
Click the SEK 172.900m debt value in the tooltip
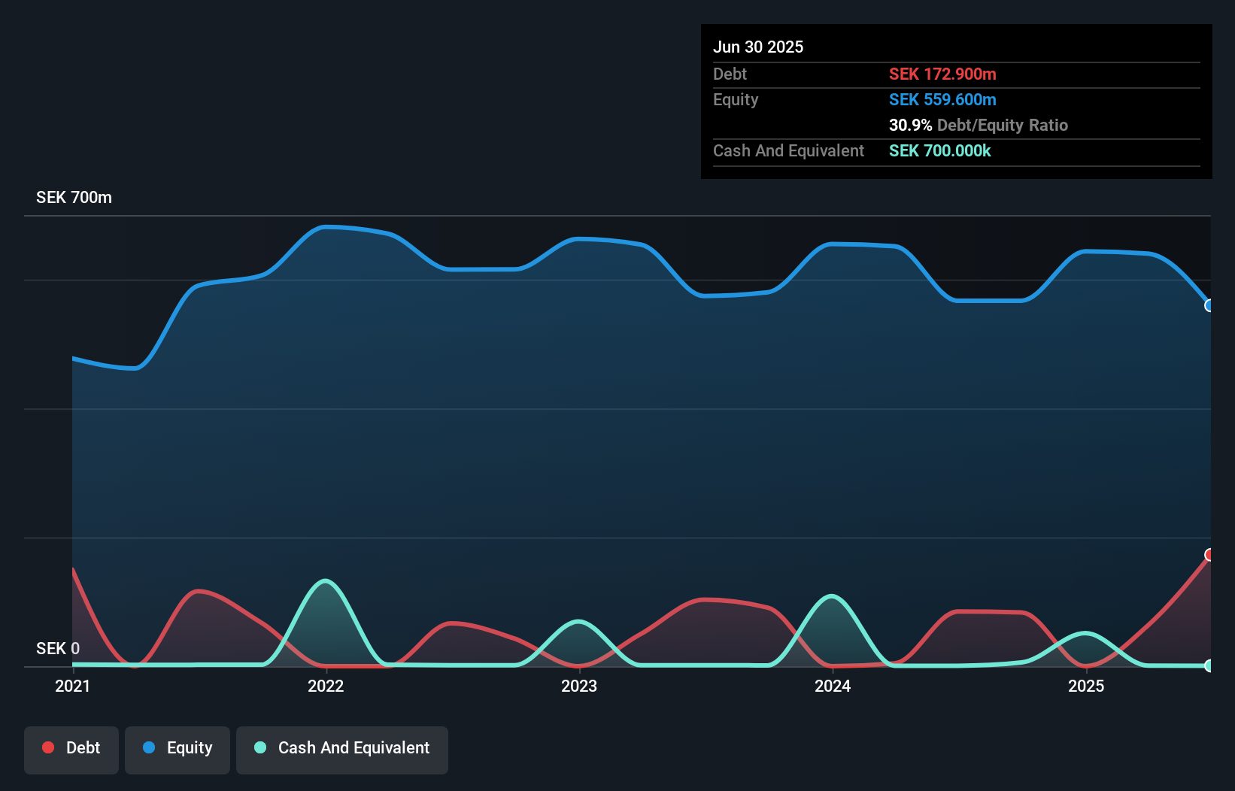click(x=942, y=74)
